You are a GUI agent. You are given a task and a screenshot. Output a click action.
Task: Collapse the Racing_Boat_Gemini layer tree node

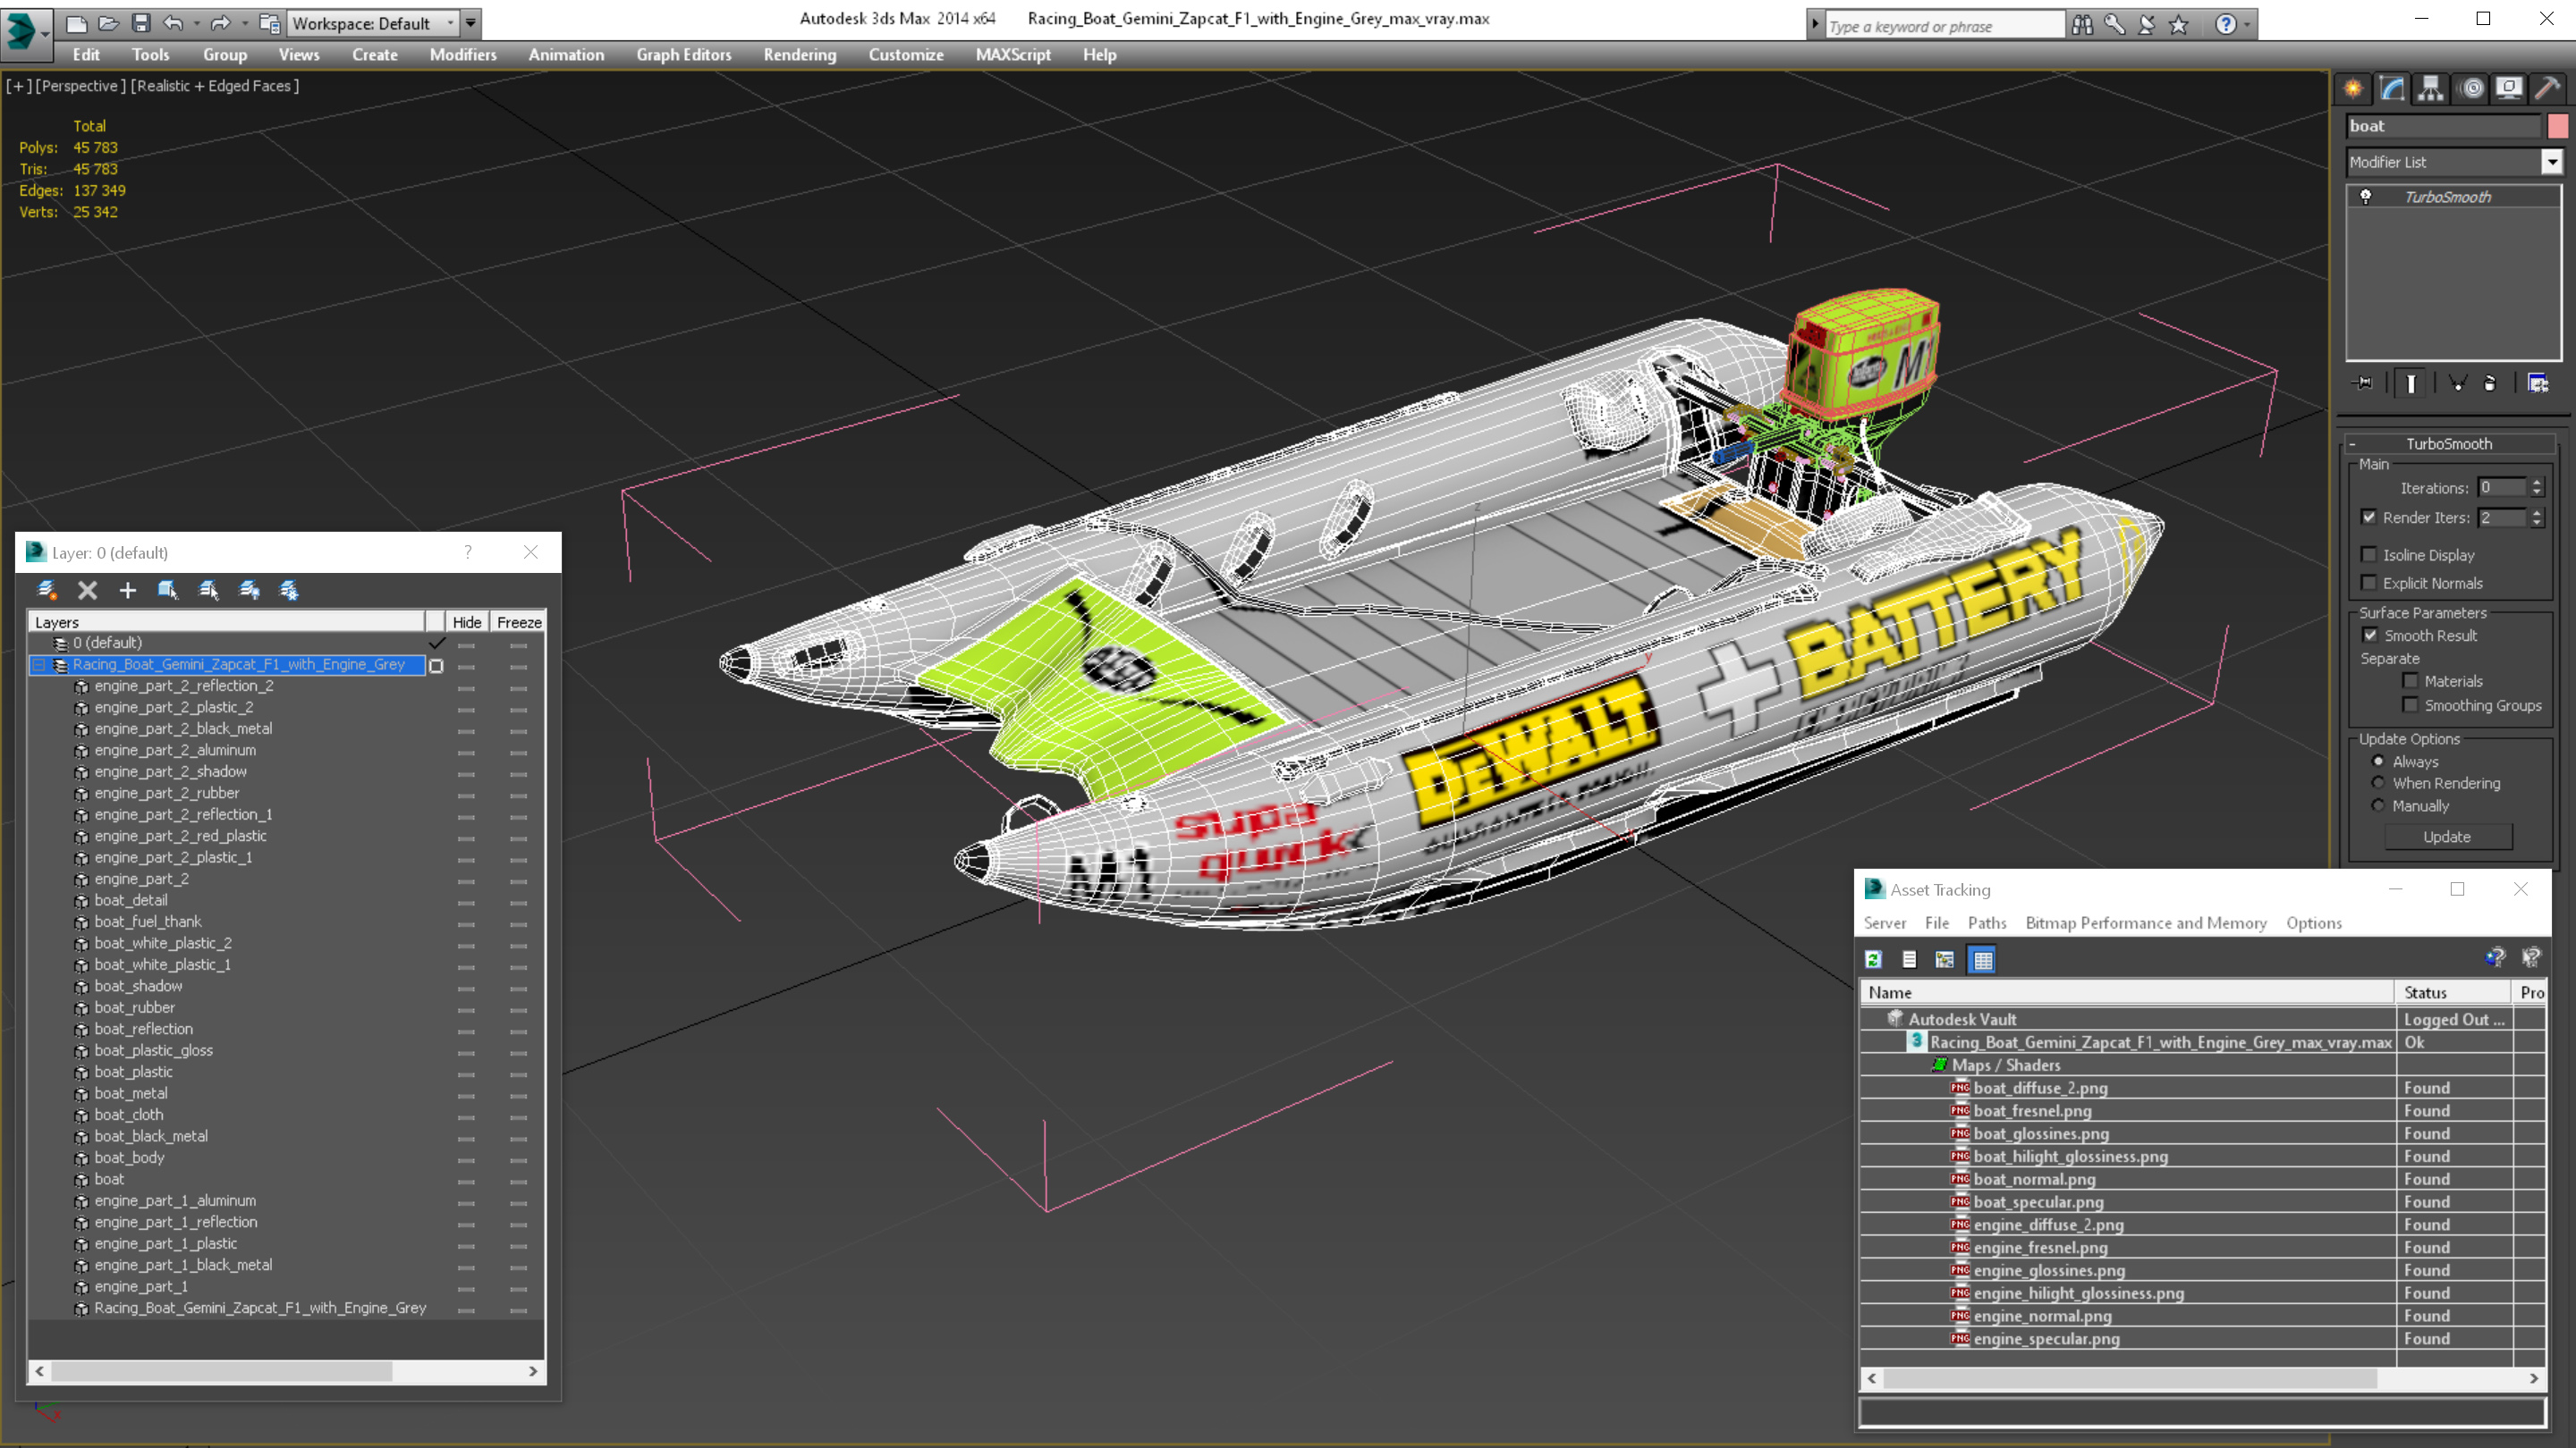pos(39,664)
